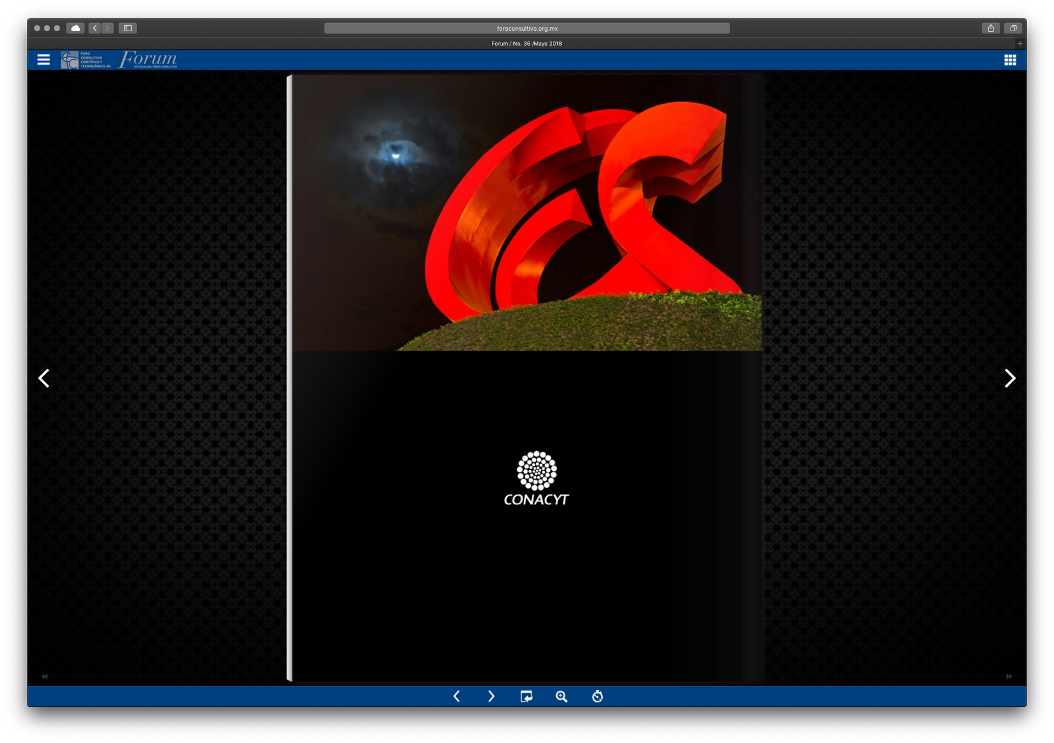Screen dimensions: 1054x743
Task: Jump to first page with the double-left arrow
Action: (45, 677)
